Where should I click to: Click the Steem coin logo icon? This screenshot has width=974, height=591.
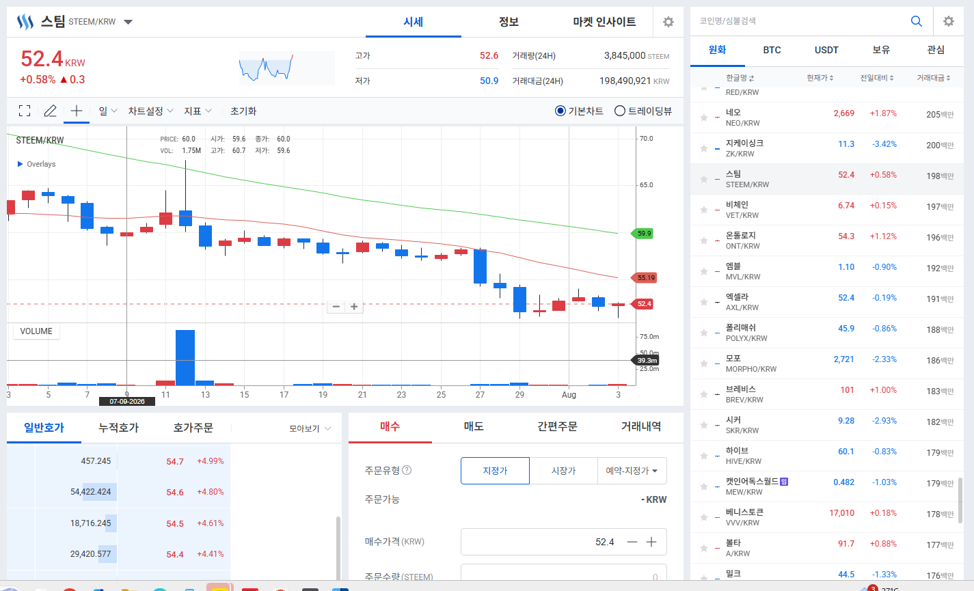tap(25, 22)
